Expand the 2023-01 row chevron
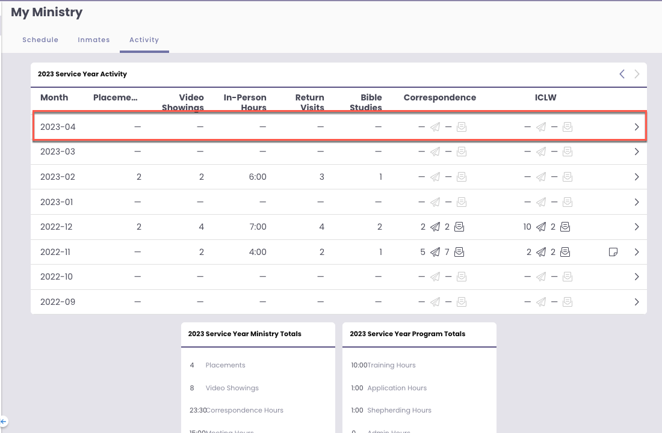 pyautogui.click(x=637, y=202)
